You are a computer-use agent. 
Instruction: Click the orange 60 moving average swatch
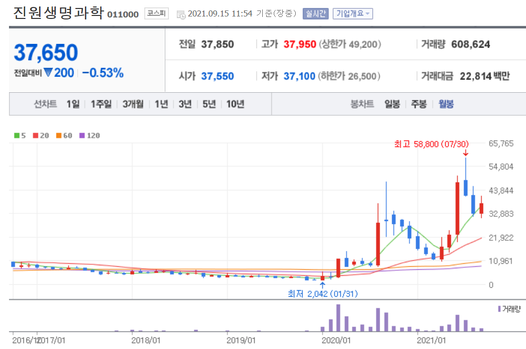tap(59, 135)
